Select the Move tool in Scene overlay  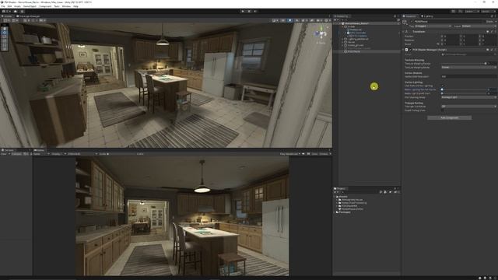click(5, 33)
